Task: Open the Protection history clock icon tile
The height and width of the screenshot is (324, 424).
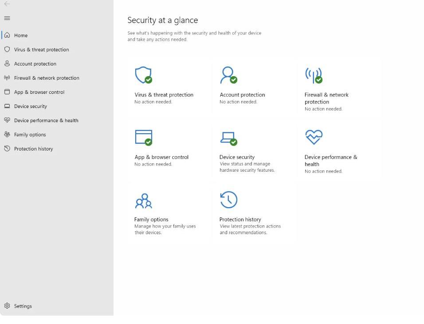Action: [x=228, y=200]
